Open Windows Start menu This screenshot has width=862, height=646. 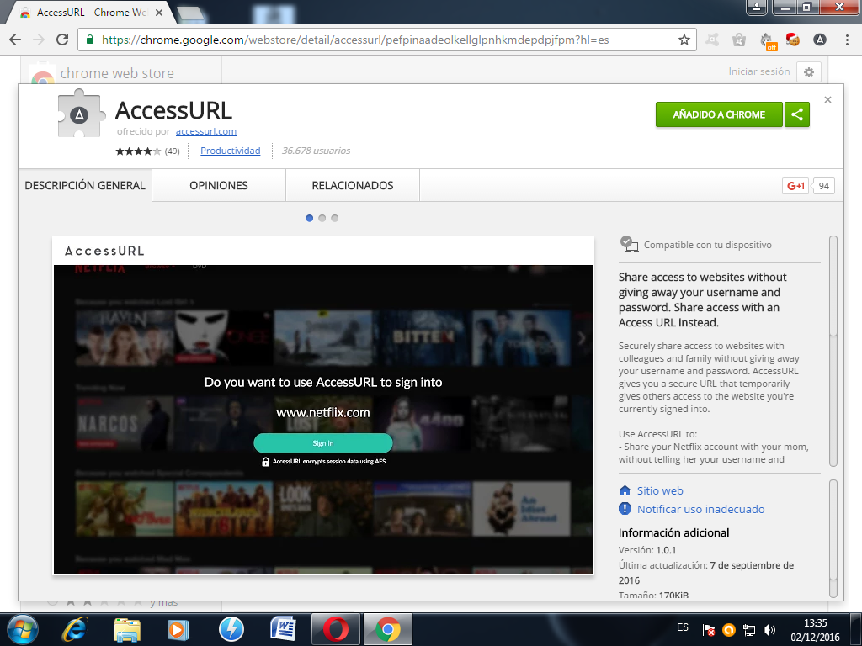click(x=22, y=629)
